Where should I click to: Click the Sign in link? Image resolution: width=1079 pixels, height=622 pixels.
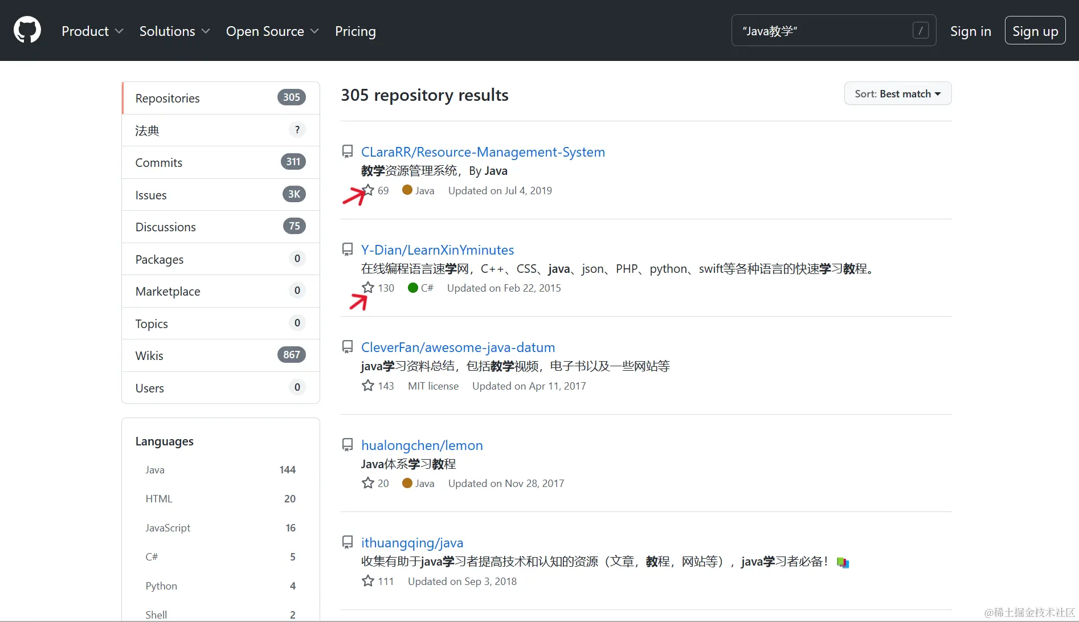pyautogui.click(x=971, y=31)
